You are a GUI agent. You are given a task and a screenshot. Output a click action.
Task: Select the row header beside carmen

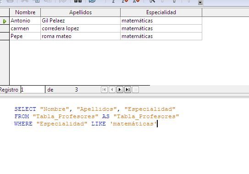pos(5,28)
